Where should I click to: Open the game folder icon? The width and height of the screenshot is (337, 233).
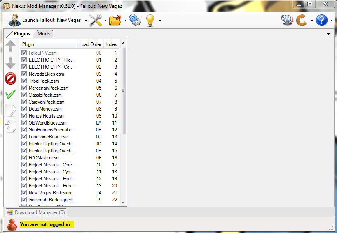[115, 20]
